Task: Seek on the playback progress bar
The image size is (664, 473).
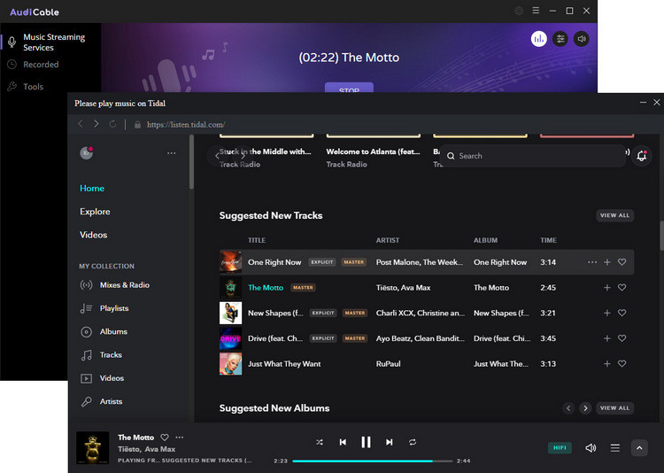Action: pyautogui.click(x=372, y=461)
